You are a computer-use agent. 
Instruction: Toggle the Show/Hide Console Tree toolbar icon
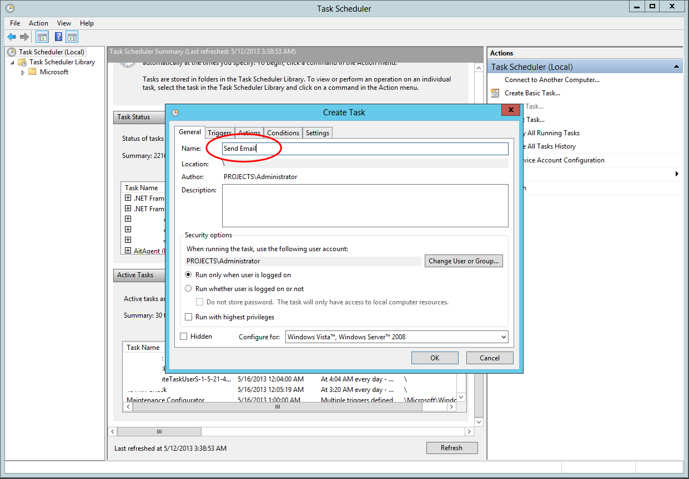point(42,37)
